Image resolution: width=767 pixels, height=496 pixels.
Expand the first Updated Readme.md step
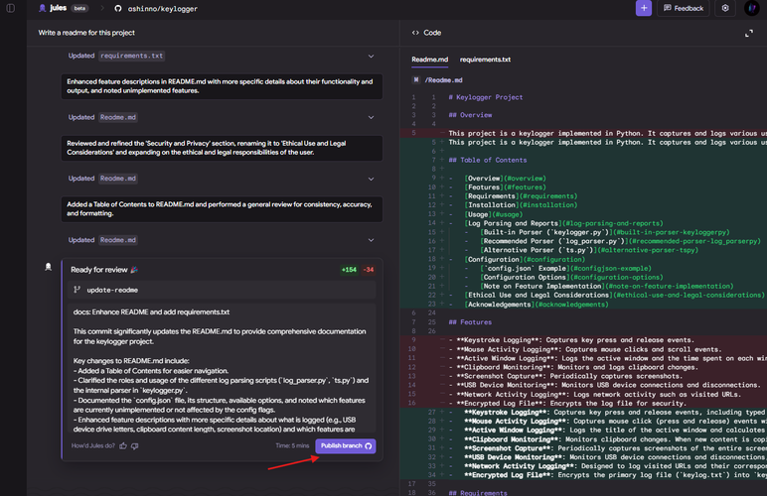(x=371, y=117)
